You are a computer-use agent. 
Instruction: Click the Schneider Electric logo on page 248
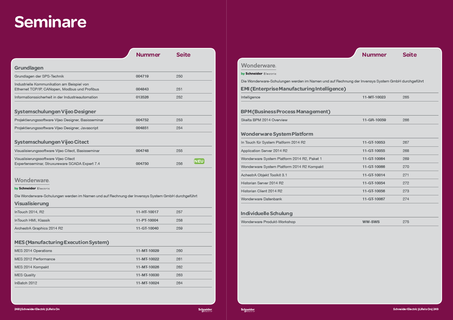[x=205, y=310]
